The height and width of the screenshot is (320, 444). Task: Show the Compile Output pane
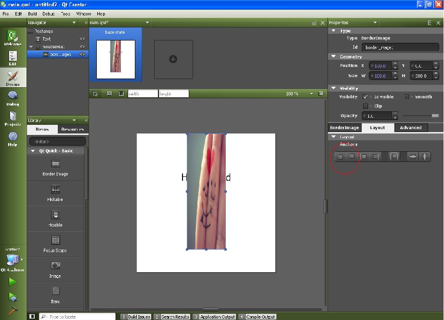pos(258,317)
